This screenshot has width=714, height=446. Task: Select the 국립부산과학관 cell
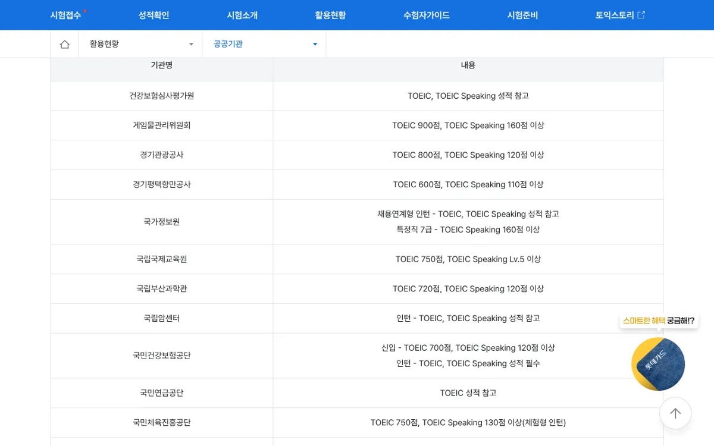(x=162, y=289)
